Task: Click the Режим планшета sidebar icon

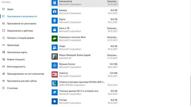Action: click(x=4, y=59)
